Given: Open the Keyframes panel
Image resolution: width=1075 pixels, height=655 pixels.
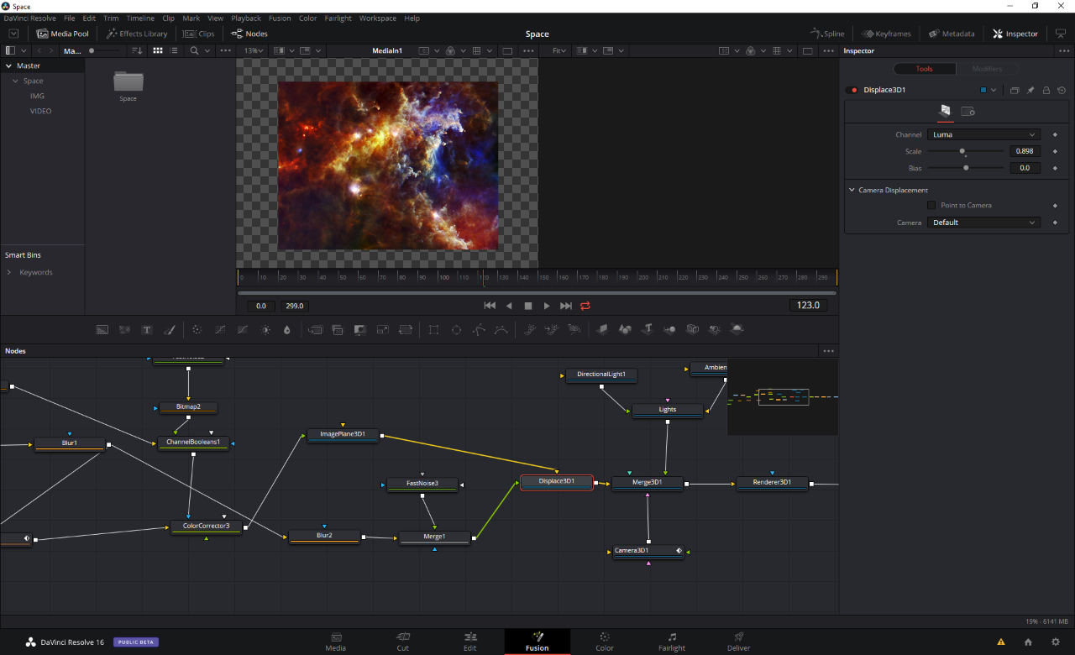Looking at the screenshot, I should [885, 34].
